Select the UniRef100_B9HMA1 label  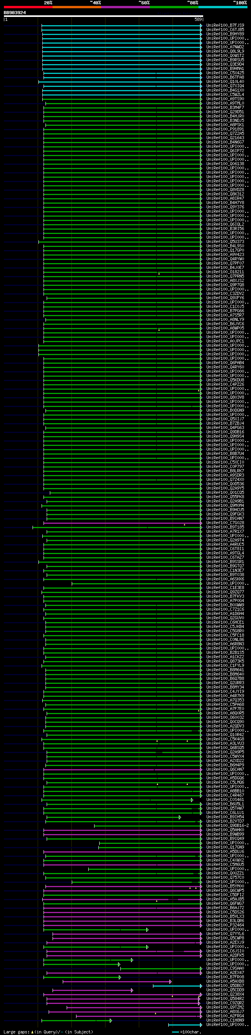[225, 69]
